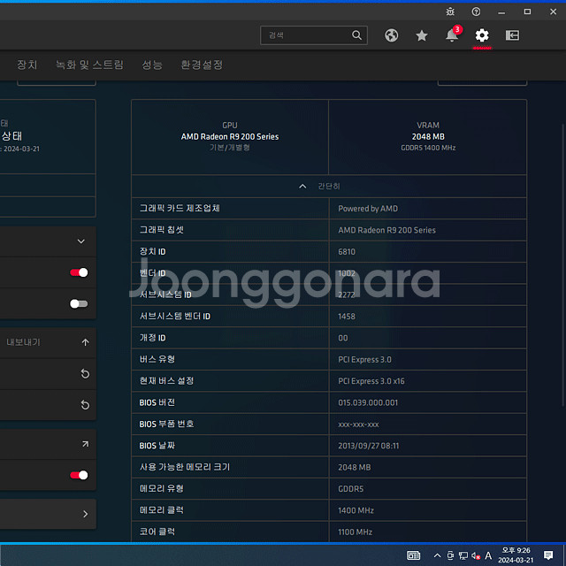Viewport: 566px width, 566px height.
Task: Click the 내보내기 export up-arrow icon
Action: click(85, 342)
